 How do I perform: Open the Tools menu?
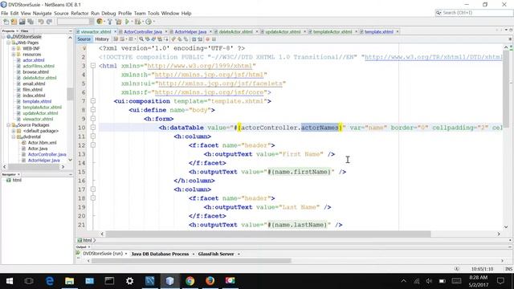click(153, 13)
